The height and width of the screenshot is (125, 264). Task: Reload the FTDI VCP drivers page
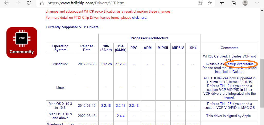[29, 3]
